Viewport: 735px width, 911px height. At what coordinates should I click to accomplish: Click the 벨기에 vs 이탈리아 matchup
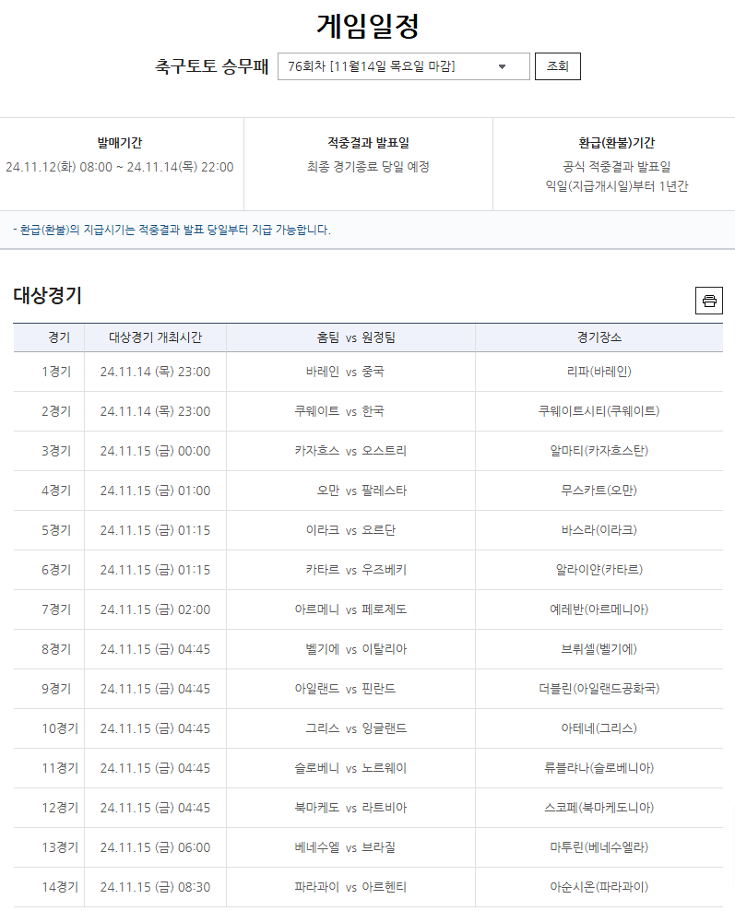[x=350, y=649]
